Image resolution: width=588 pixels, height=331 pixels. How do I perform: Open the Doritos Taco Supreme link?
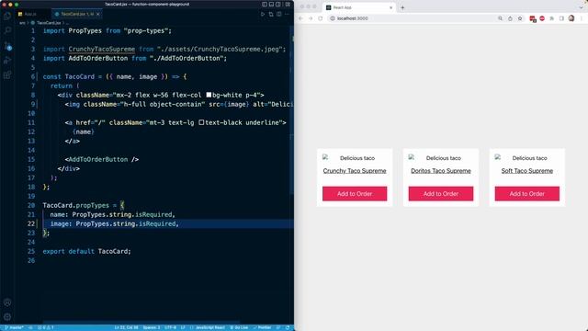coord(441,171)
